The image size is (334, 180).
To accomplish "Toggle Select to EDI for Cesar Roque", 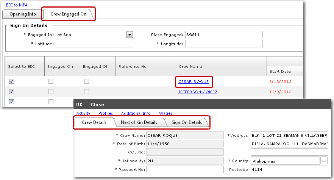I will (x=11, y=81).
